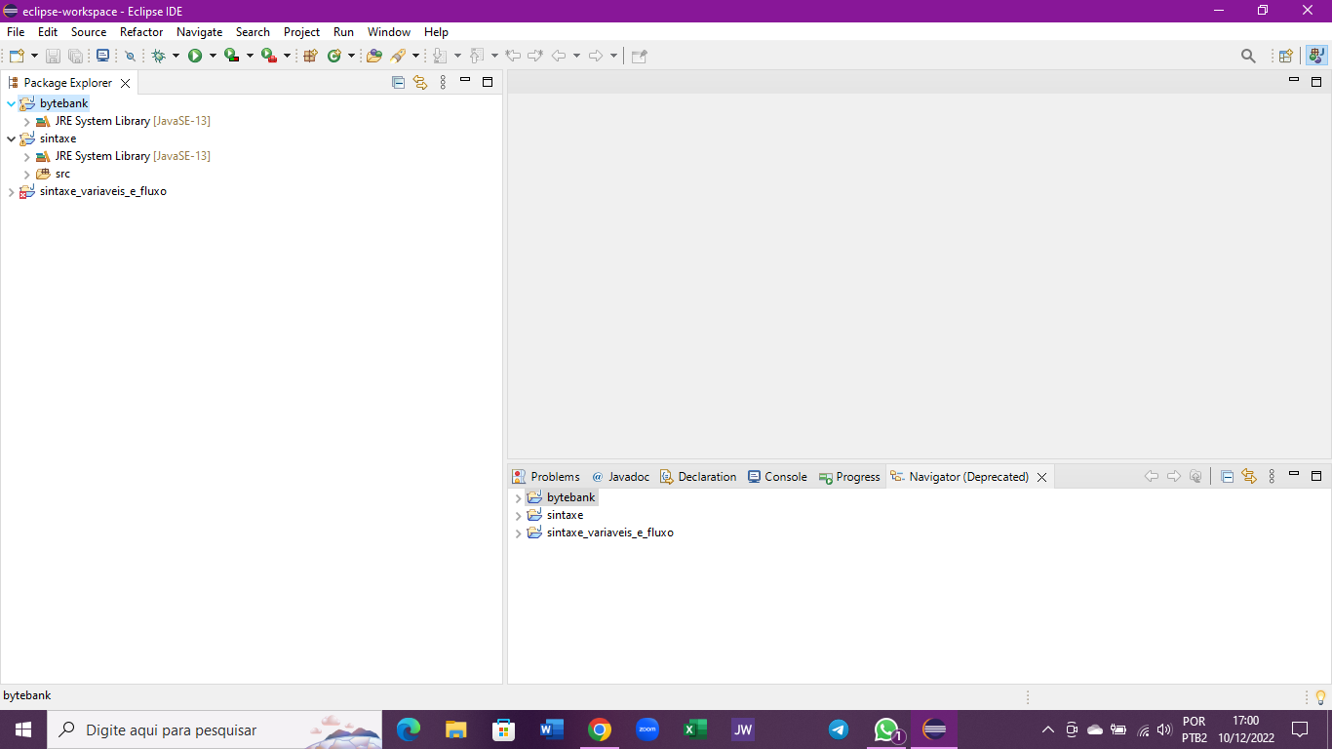Close the Package Explorer tab

tap(125, 84)
